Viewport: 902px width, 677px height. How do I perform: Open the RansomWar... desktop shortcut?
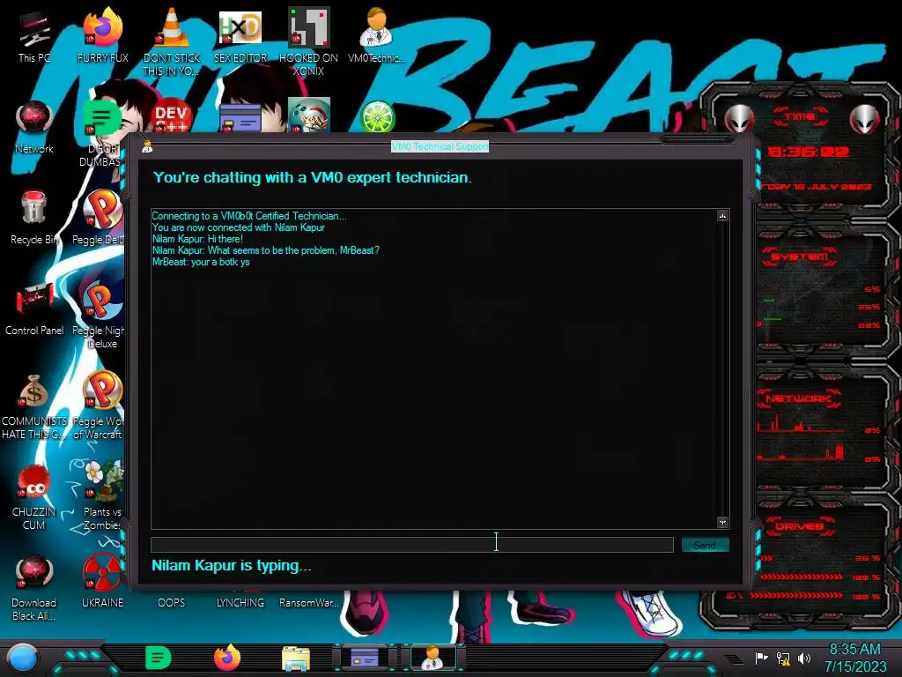click(x=309, y=602)
